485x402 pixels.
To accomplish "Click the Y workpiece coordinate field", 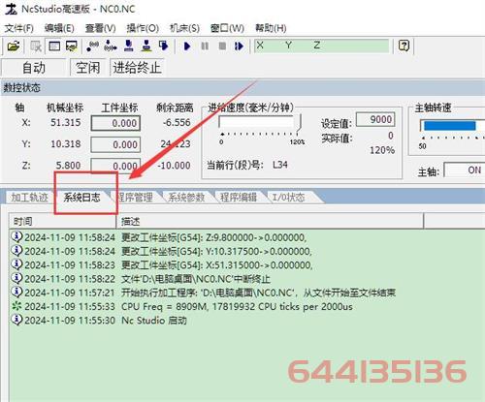I will (x=115, y=144).
